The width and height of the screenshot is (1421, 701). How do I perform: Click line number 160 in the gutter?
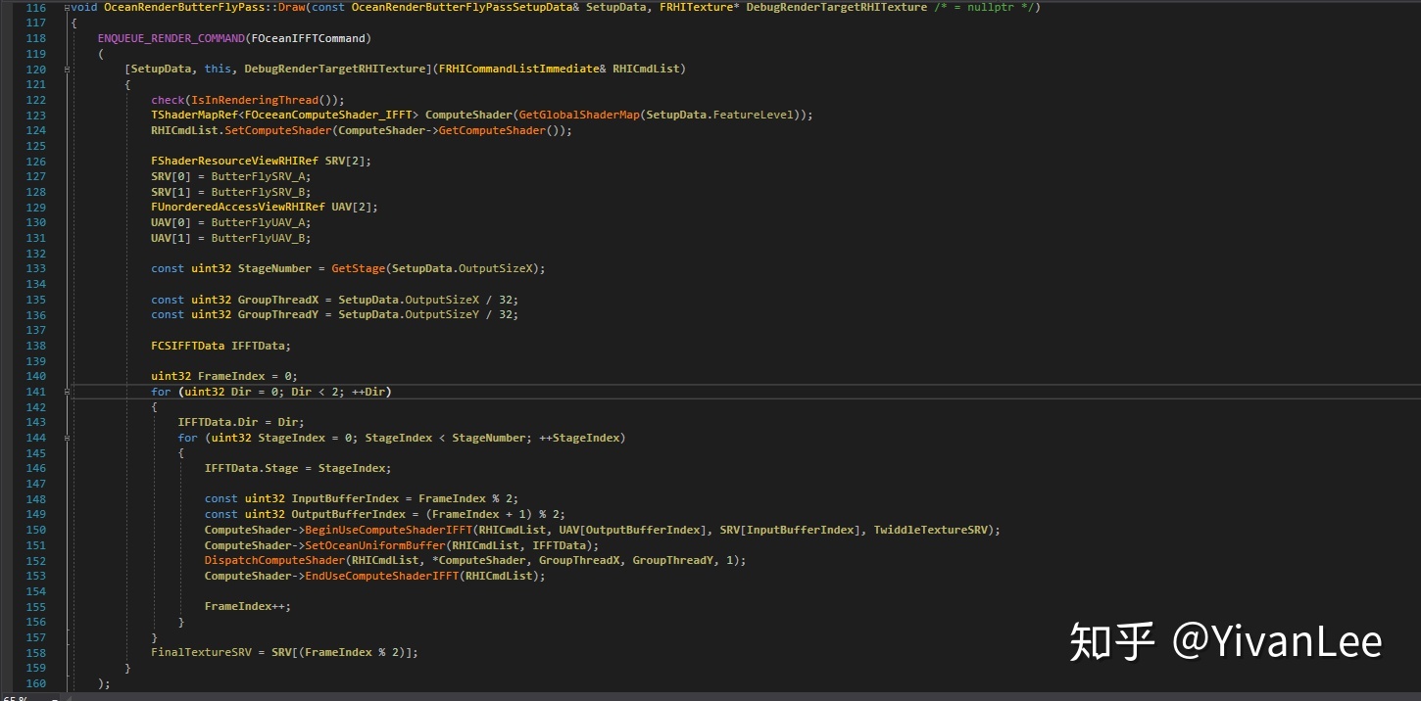[x=36, y=683]
